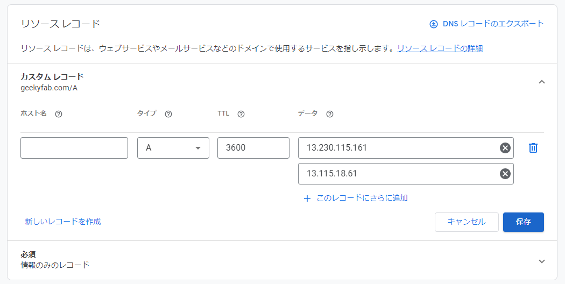Screen dimensions: 565x284
Task: Click the 保存 button
Action: click(523, 222)
